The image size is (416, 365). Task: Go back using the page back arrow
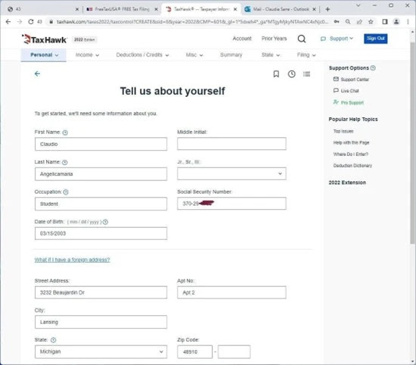(37, 73)
